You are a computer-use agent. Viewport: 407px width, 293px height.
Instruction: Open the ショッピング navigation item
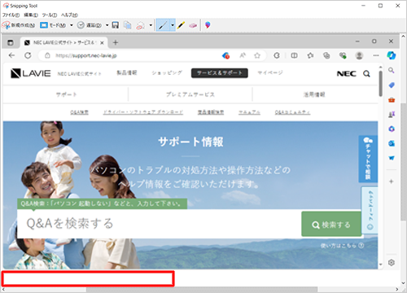pyautogui.click(x=167, y=72)
